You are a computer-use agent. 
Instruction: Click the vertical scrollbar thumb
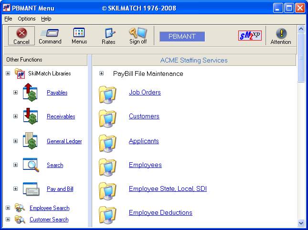[x=301, y=58]
